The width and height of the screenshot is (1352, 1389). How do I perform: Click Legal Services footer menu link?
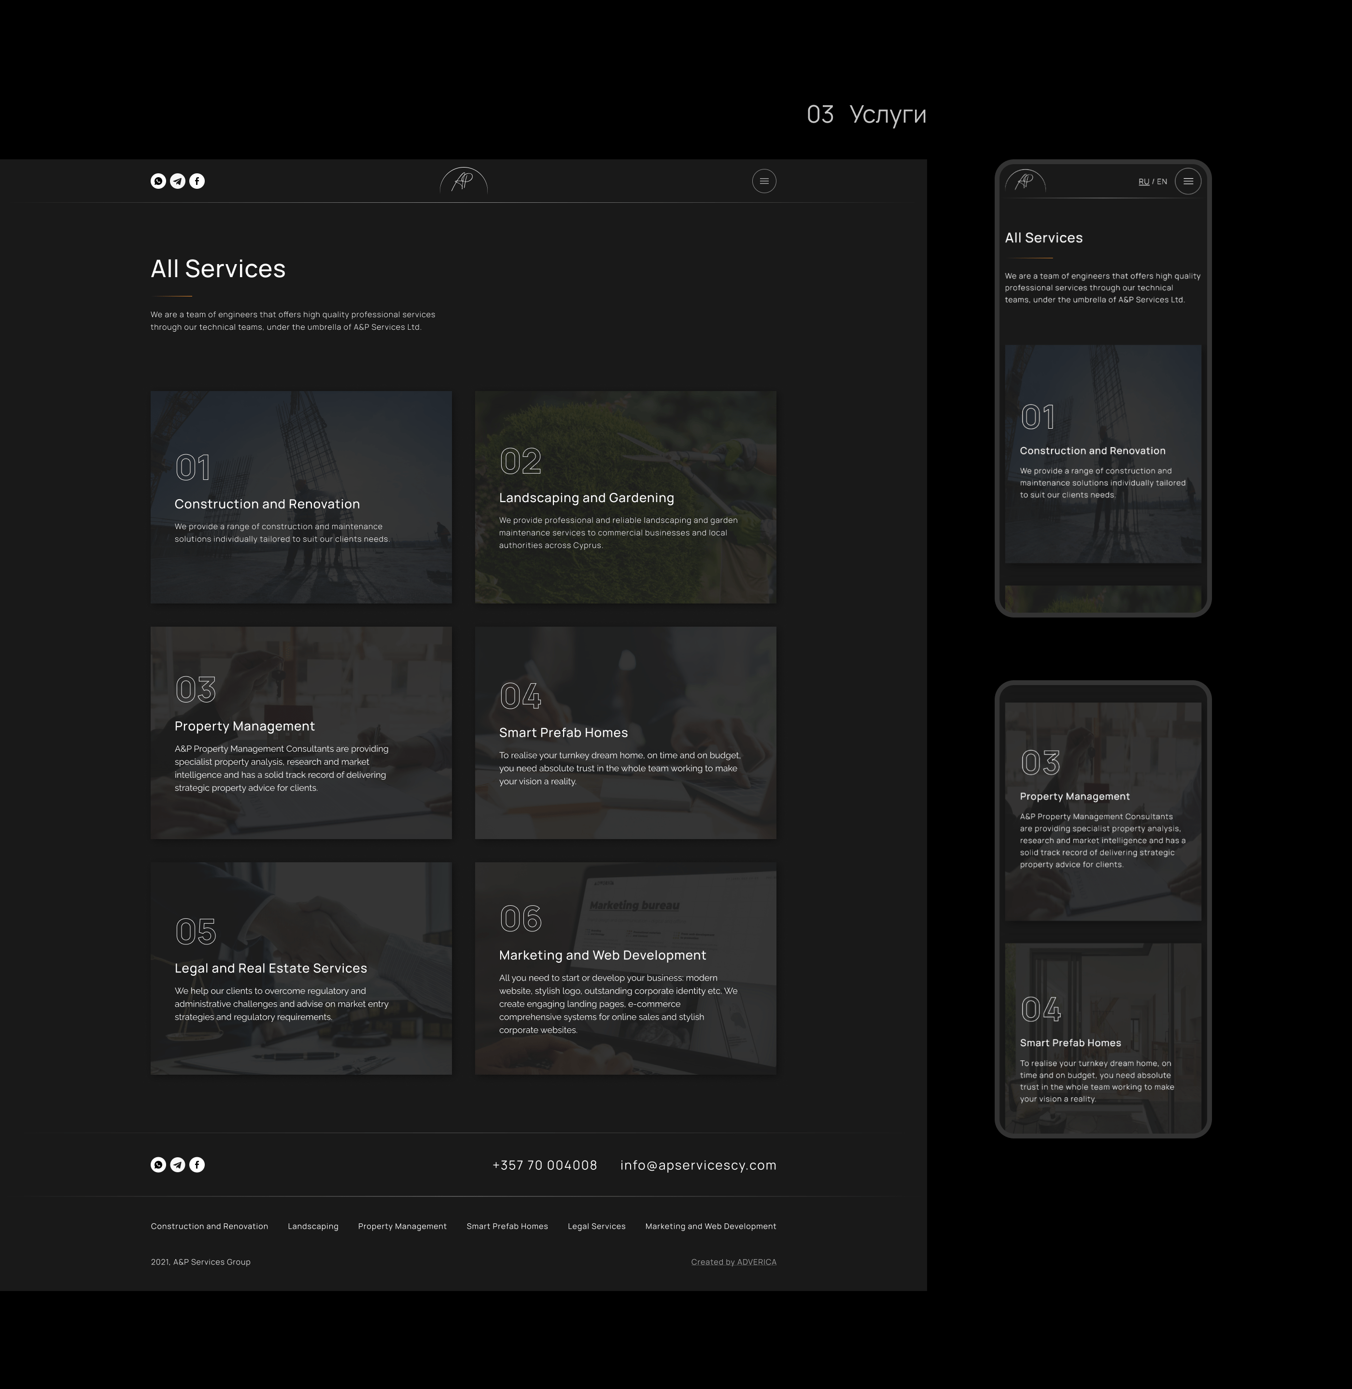(596, 1226)
